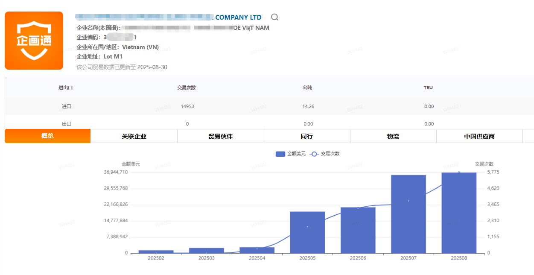The image size is (534, 275).
Task: Click the 202508 bar in chart
Action: [x=459, y=213]
